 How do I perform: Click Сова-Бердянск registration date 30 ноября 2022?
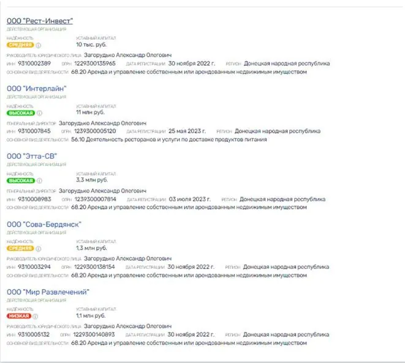pyautogui.click(x=191, y=267)
